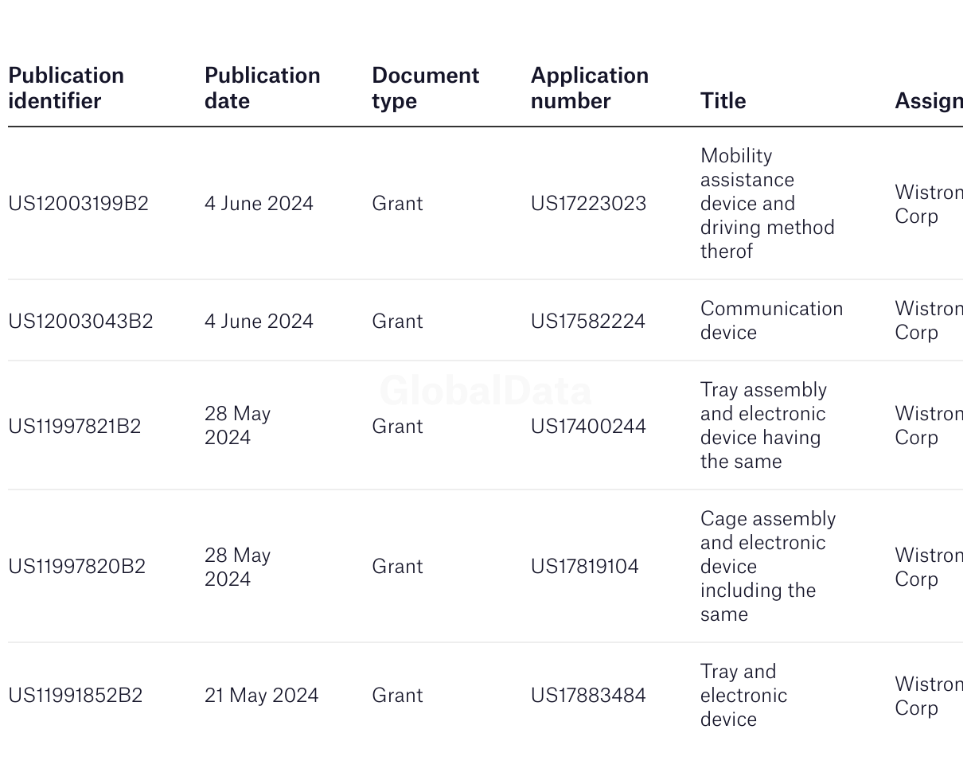Click the Assignee column header

click(929, 101)
